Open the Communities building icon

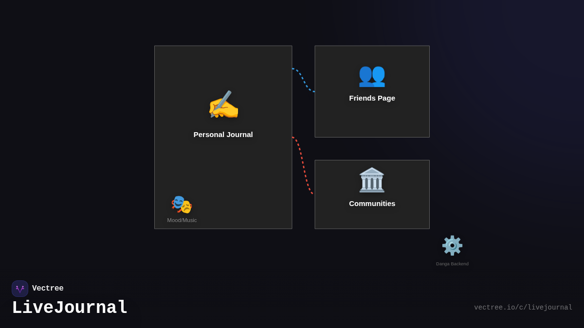pyautogui.click(x=372, y=180)
